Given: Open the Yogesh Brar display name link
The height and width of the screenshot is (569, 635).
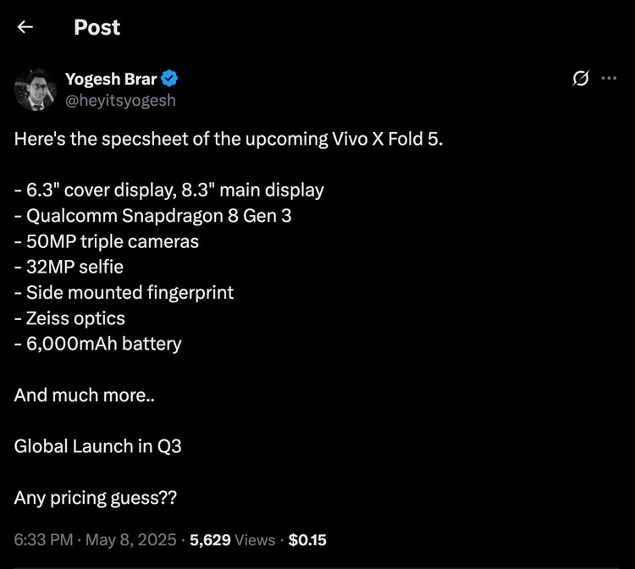Looking at the screenshot, I should [x=111, y=80].
